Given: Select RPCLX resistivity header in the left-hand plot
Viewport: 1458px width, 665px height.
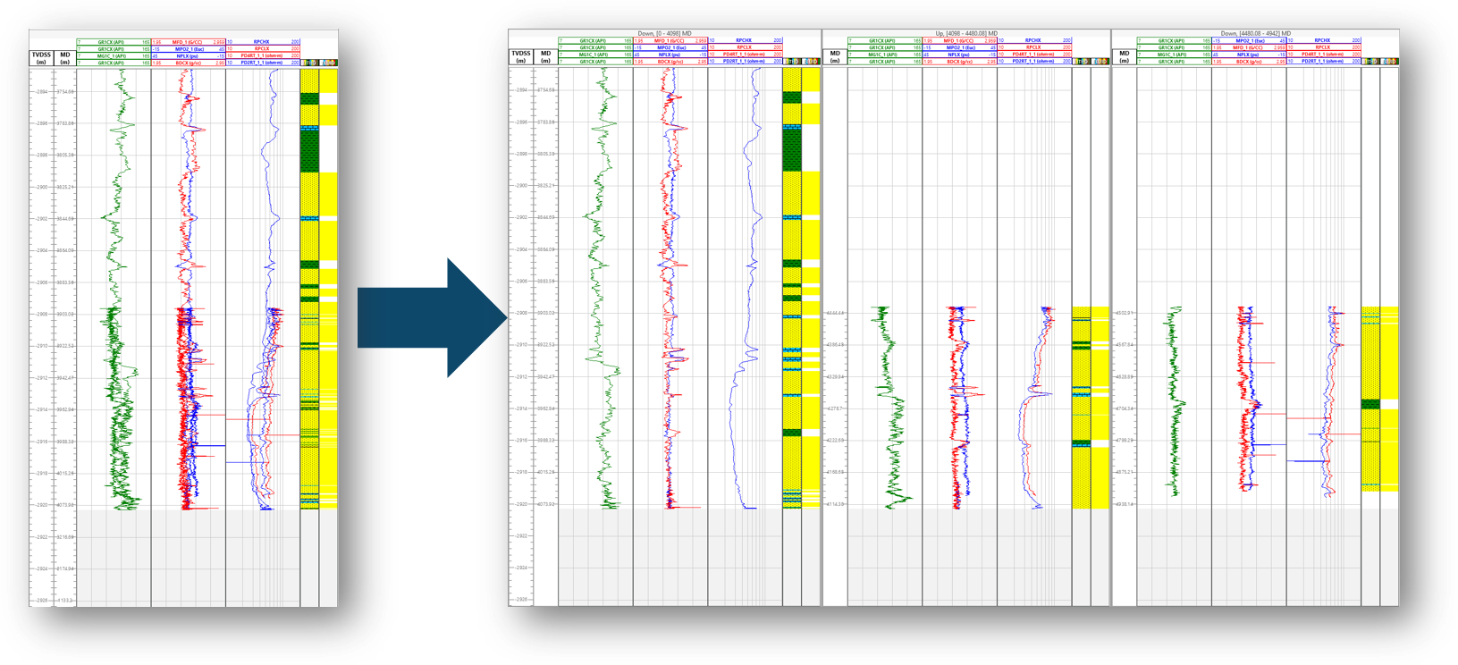Looking at the screenshot, I should tap(263, 49).
